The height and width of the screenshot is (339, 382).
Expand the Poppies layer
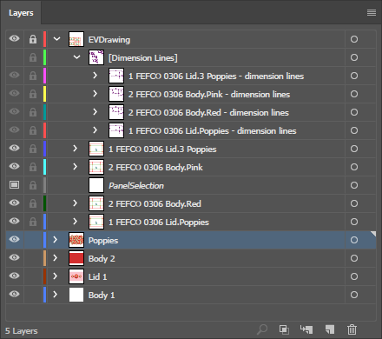[55, 240]
